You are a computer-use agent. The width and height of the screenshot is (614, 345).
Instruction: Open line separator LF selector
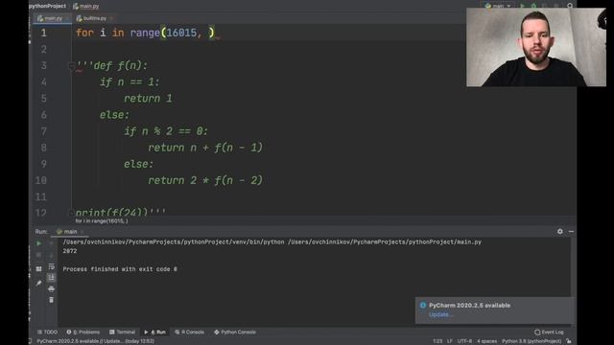tap(450, 341)
